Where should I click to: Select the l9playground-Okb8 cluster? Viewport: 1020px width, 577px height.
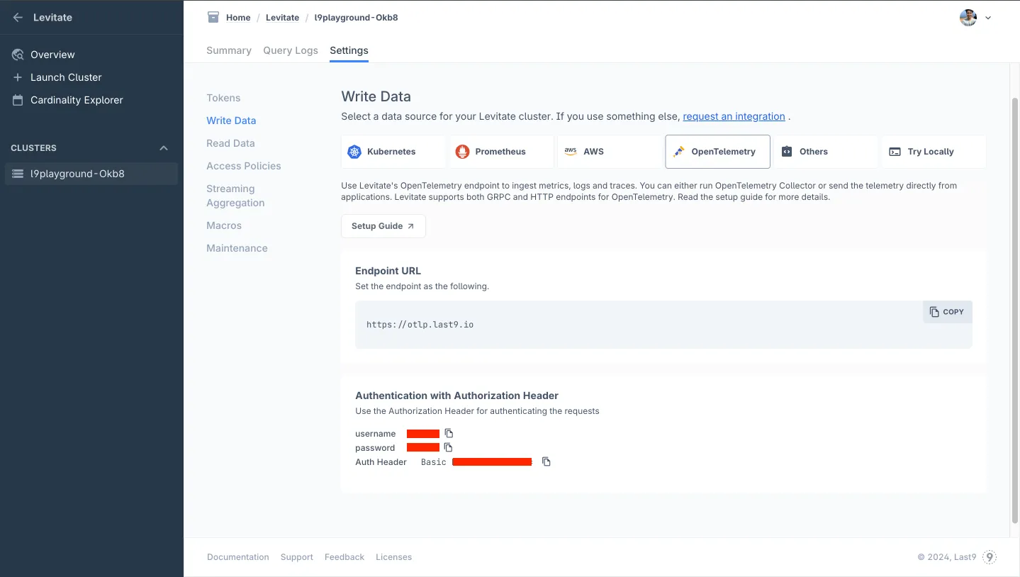[77, 174]
